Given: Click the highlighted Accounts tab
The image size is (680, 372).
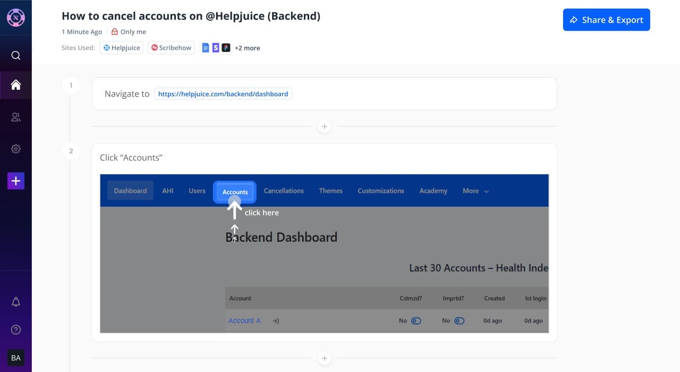Looking at the screenshot, I should click(235, 192).
